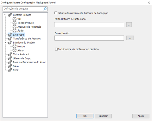Confirm with the OK button

pos(85,116)
